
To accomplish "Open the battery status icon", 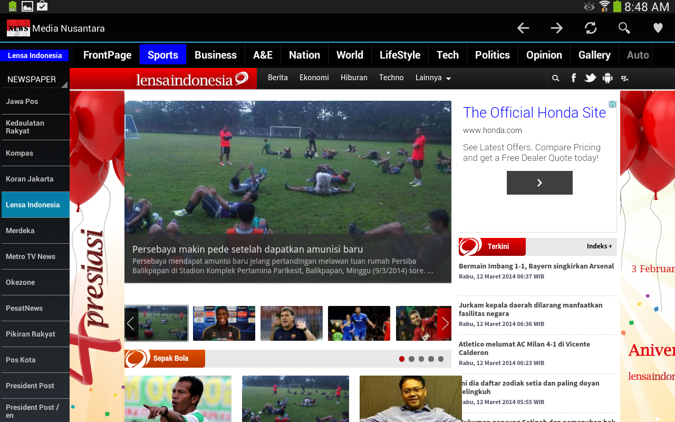I will tap(617, 6).
